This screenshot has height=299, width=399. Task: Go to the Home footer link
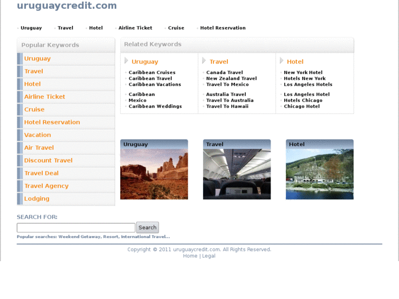[190, 256]
